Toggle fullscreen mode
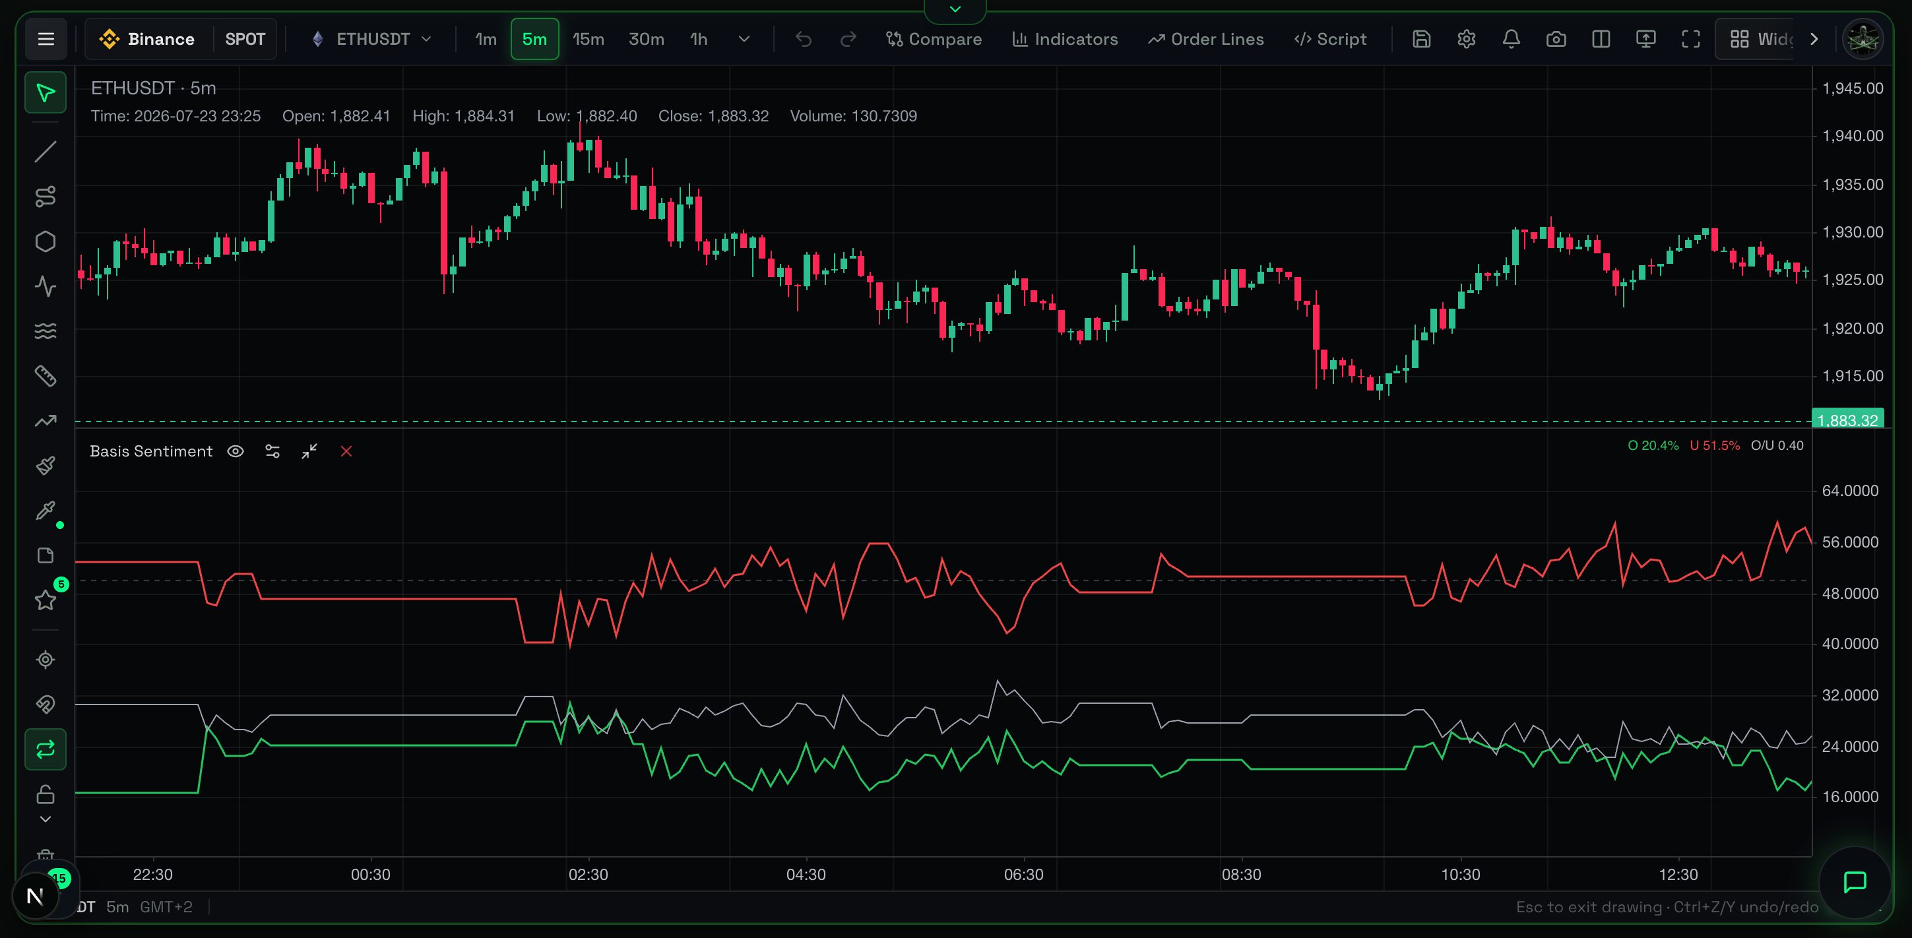The width and height of the screenshot is (1912, 938). (1691, 40)
